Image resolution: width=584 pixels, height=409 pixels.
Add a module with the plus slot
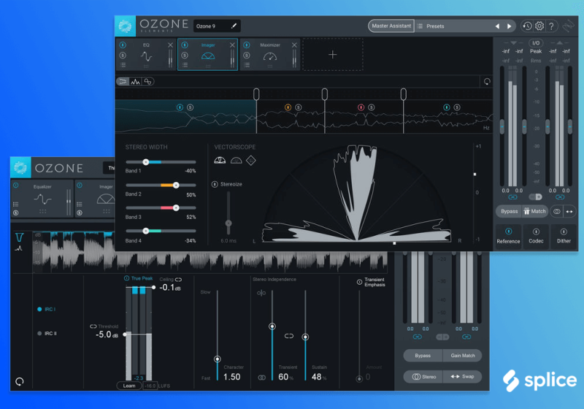click(333, 55)
